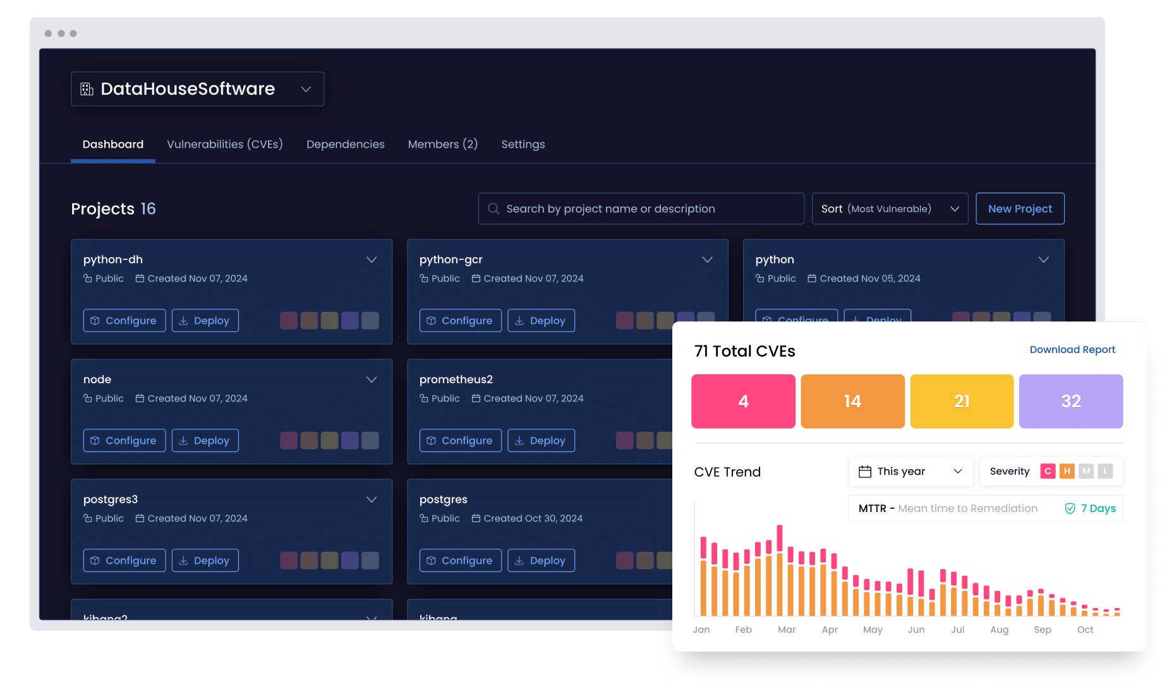Toggle the High severity filter H
1174x685 pixels.
(1067, 471)
